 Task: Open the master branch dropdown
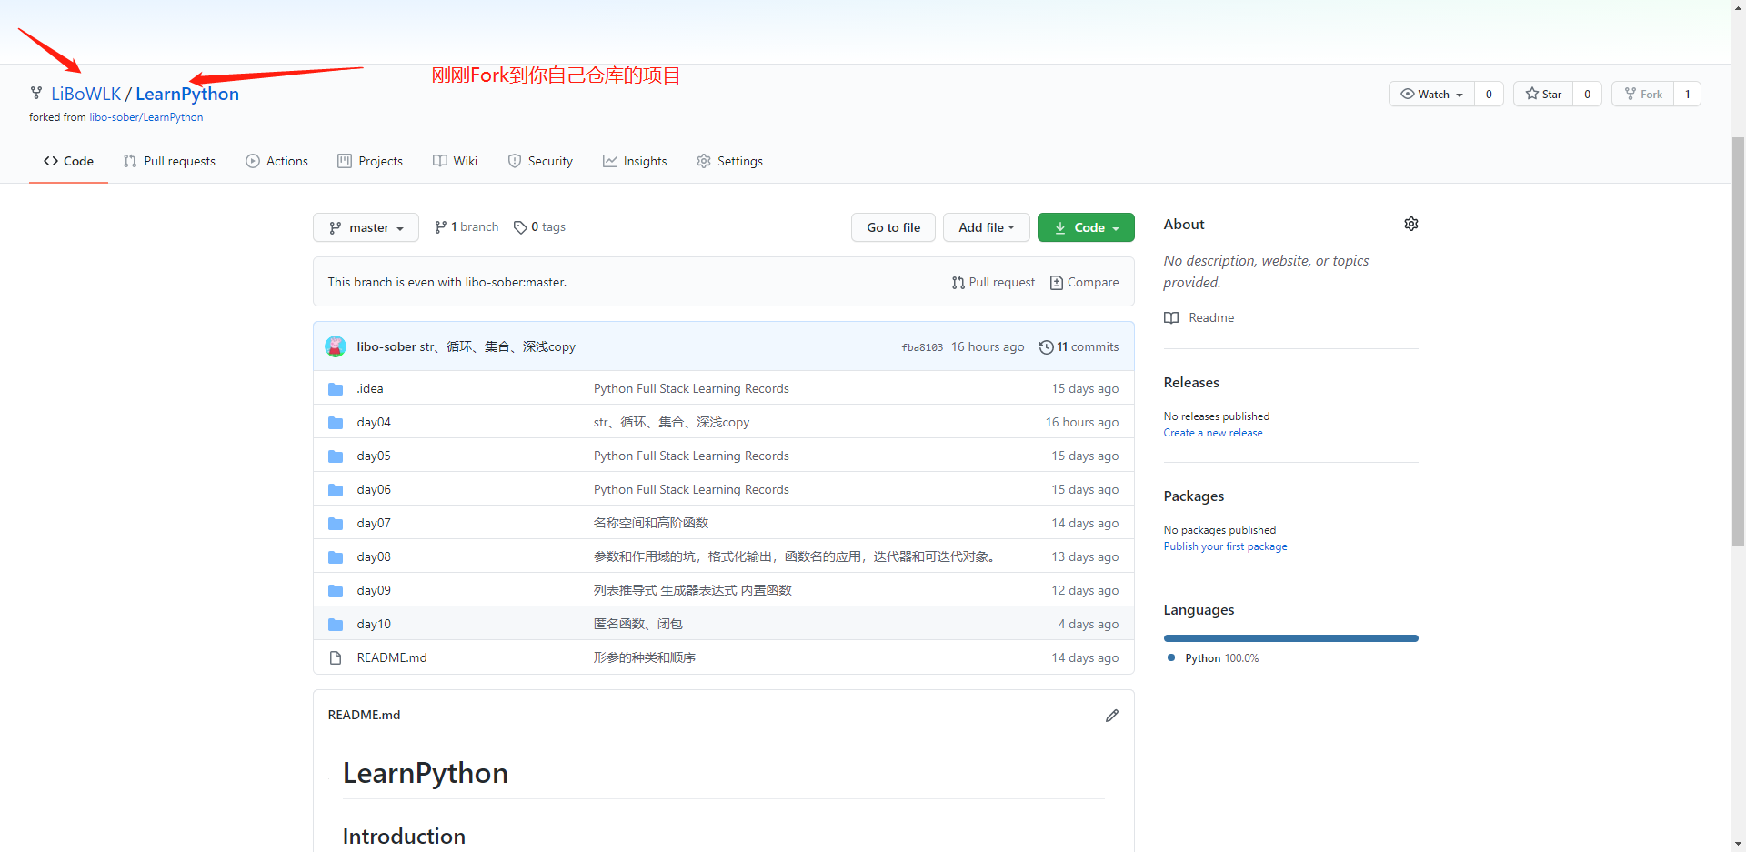pos(366,227)
